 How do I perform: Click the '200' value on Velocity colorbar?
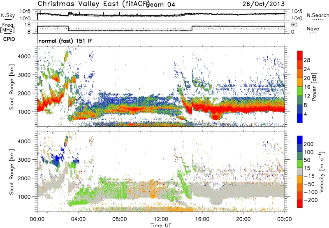pyautogui.click(x=309, y=144)
